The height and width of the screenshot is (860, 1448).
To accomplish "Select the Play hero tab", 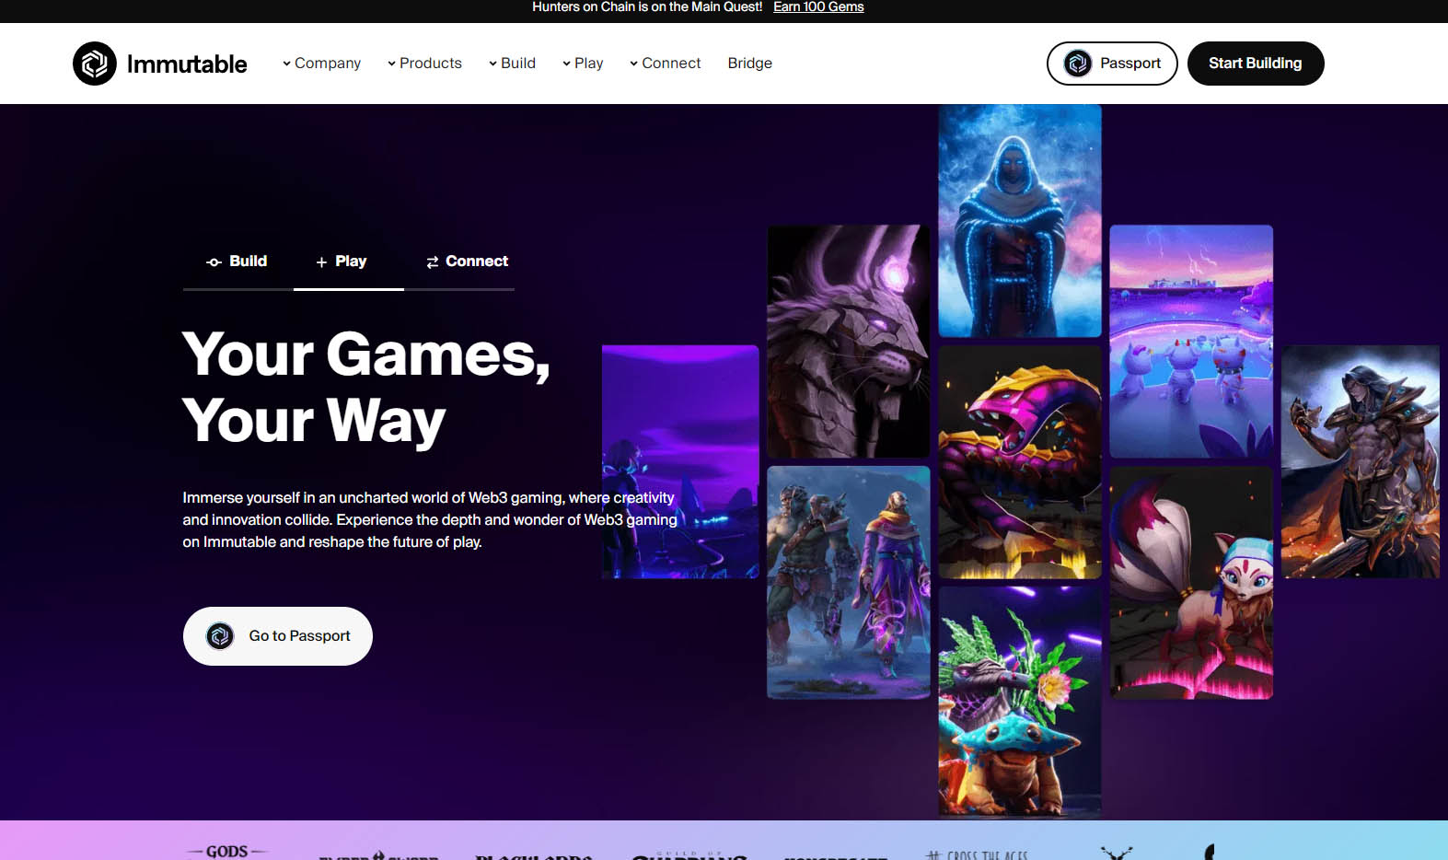I will [342, 261].
